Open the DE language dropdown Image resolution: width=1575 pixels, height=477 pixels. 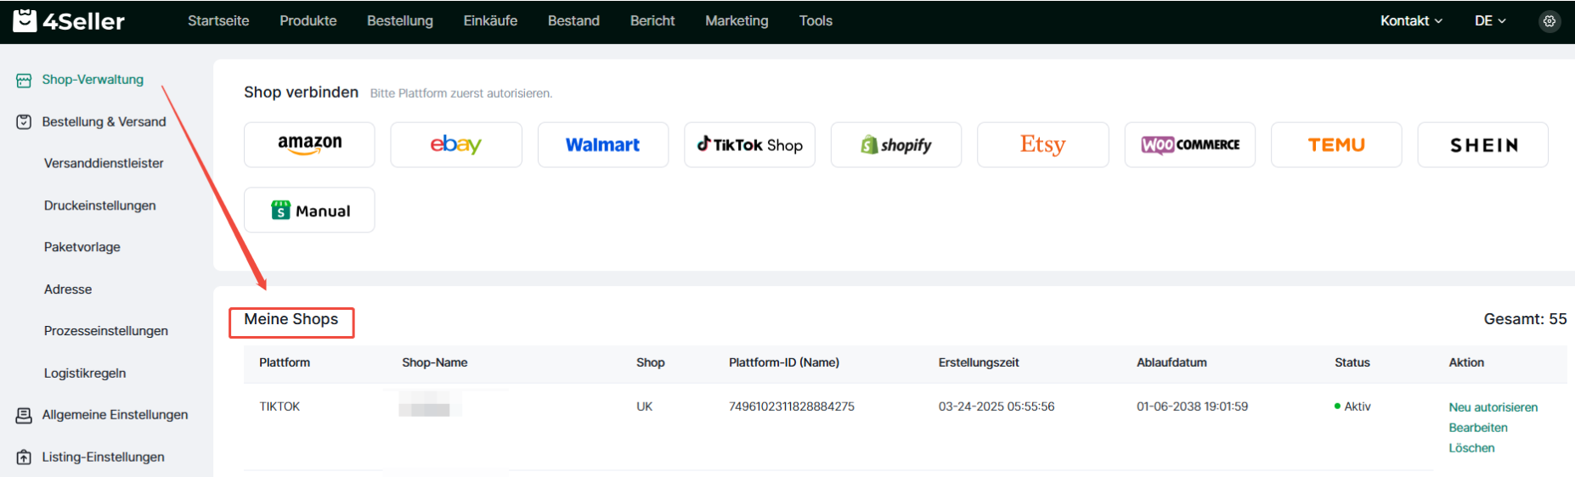coord(1490,21)
